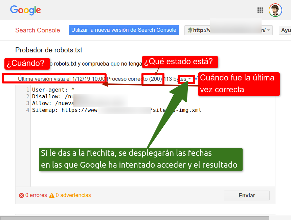Click the Disallow line in editor
This screenshot has width=291, height=220.
coord(53,96)
